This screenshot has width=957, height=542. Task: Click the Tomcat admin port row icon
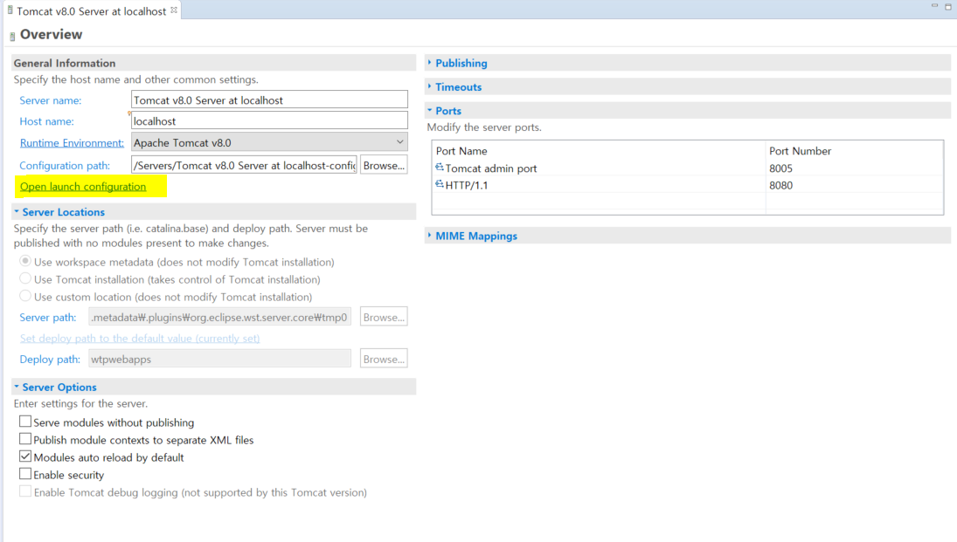(x=440, y=167)
